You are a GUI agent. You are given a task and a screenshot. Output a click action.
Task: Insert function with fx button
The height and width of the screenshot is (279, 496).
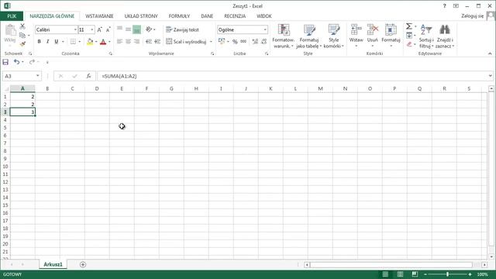tap(88, 76)
